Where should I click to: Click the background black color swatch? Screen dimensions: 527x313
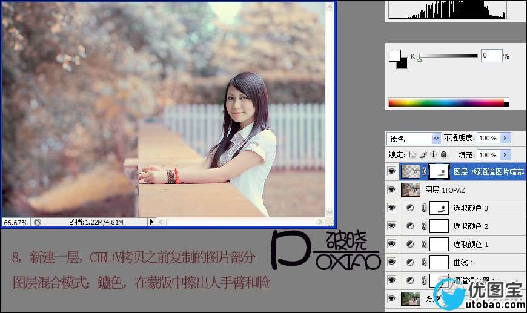(x=403, y=64)
